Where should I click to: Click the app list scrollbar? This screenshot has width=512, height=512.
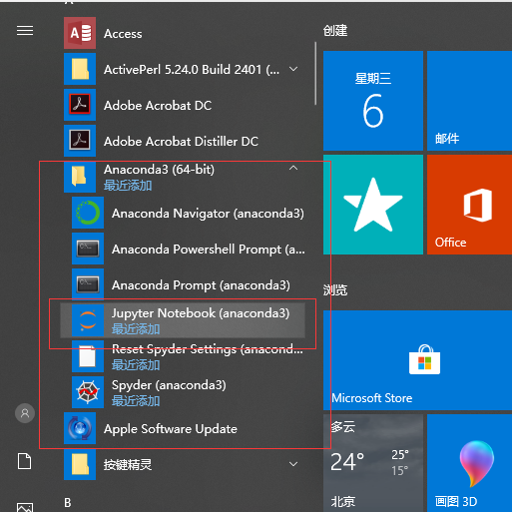[x=315, y=73]
